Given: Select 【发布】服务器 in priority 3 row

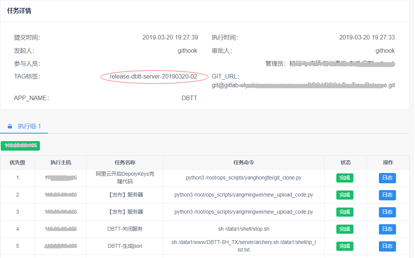Looking at the screenshot, I should tap(125, 212).
